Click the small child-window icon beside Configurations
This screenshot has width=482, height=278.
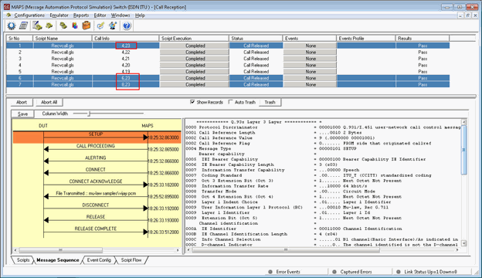coord(8,15)
